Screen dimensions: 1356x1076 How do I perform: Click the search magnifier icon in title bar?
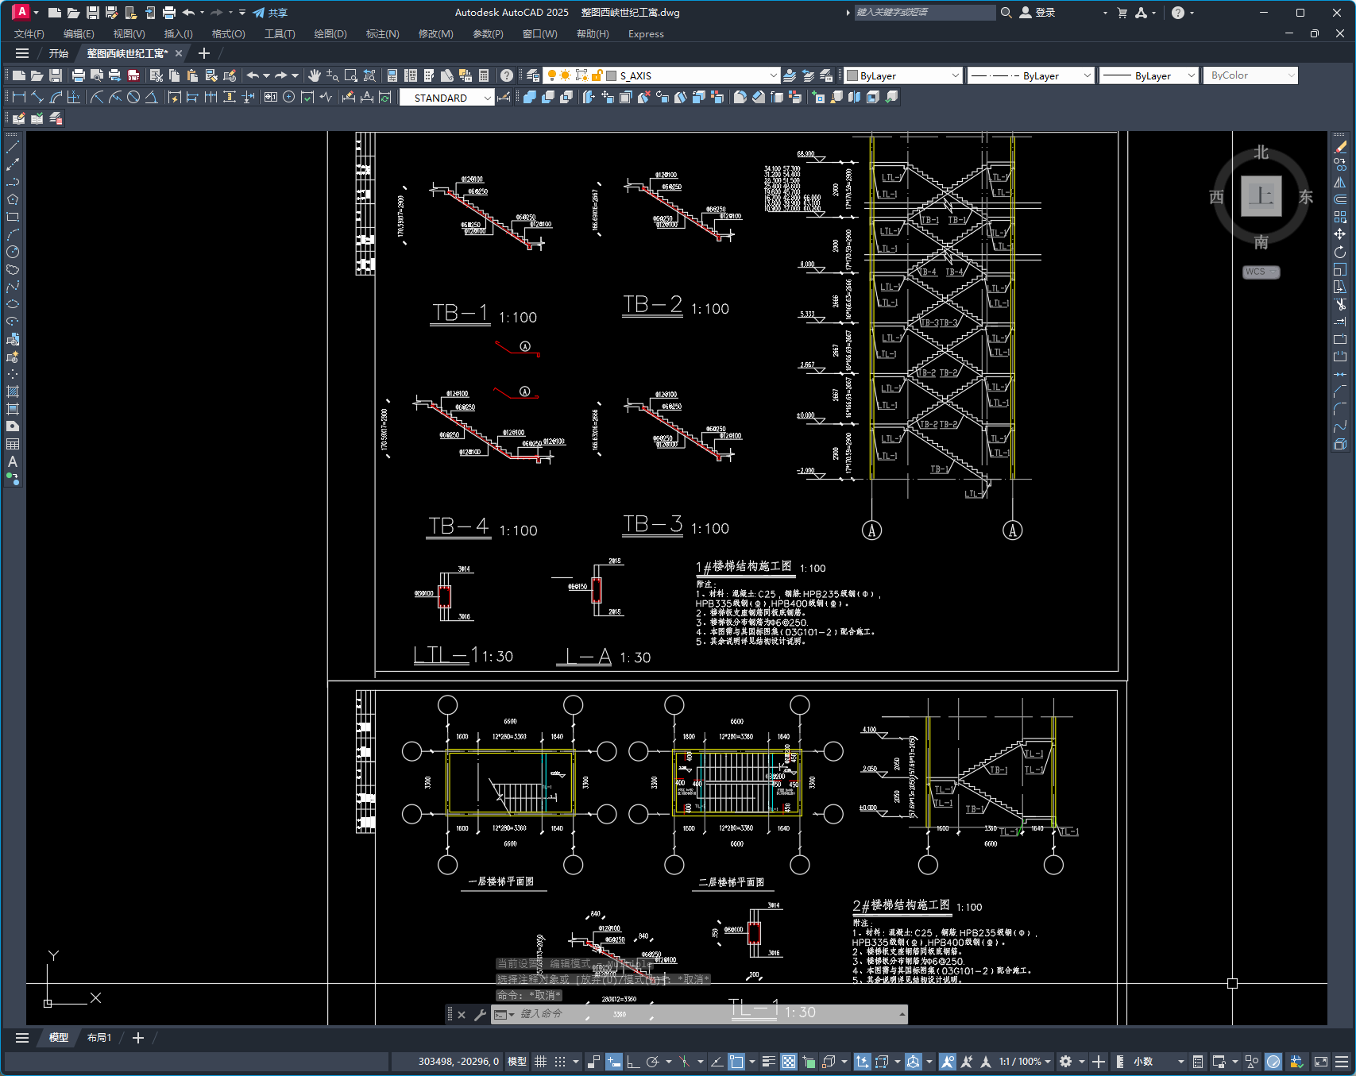(1006, 13)
